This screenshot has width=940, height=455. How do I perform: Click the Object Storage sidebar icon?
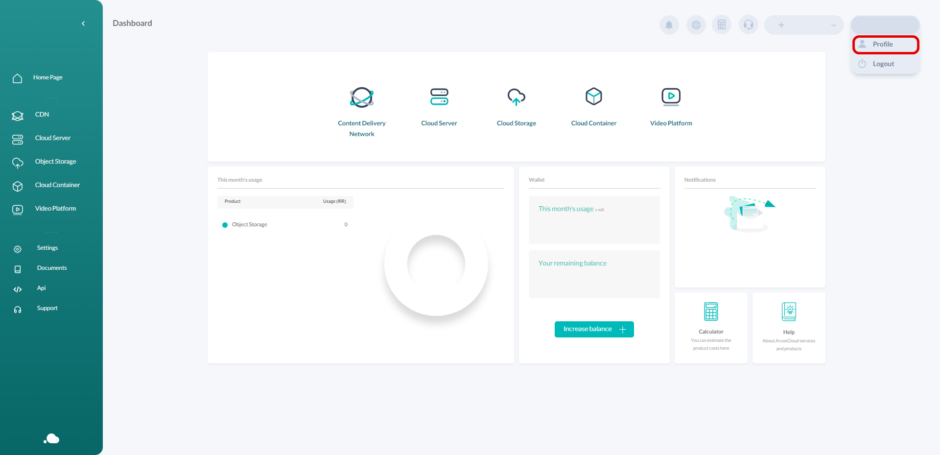tap(18, 163)
